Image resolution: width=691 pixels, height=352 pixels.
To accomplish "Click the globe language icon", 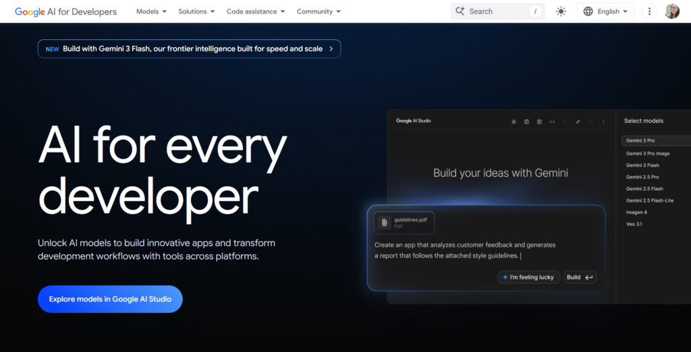I will (588, 11).
